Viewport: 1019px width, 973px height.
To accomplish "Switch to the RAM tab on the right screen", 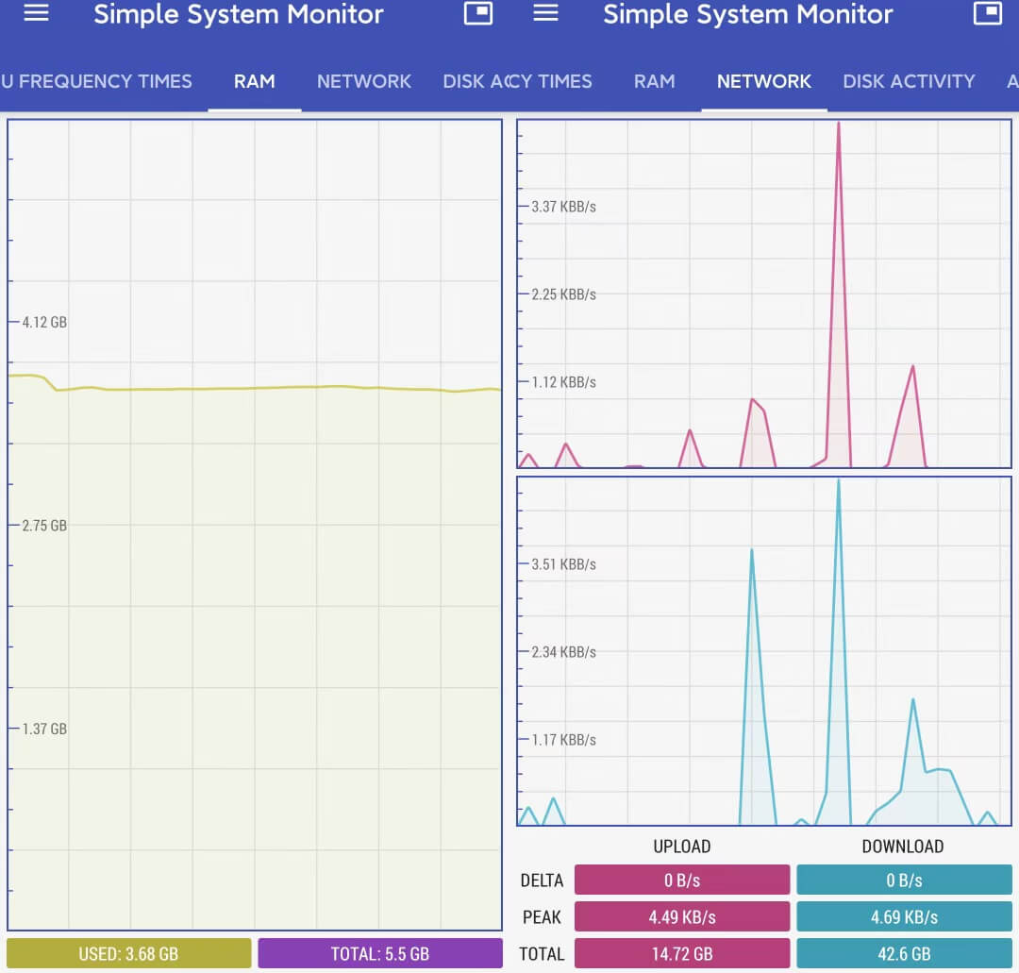I will pyautogui.click(x=654, y=81).
